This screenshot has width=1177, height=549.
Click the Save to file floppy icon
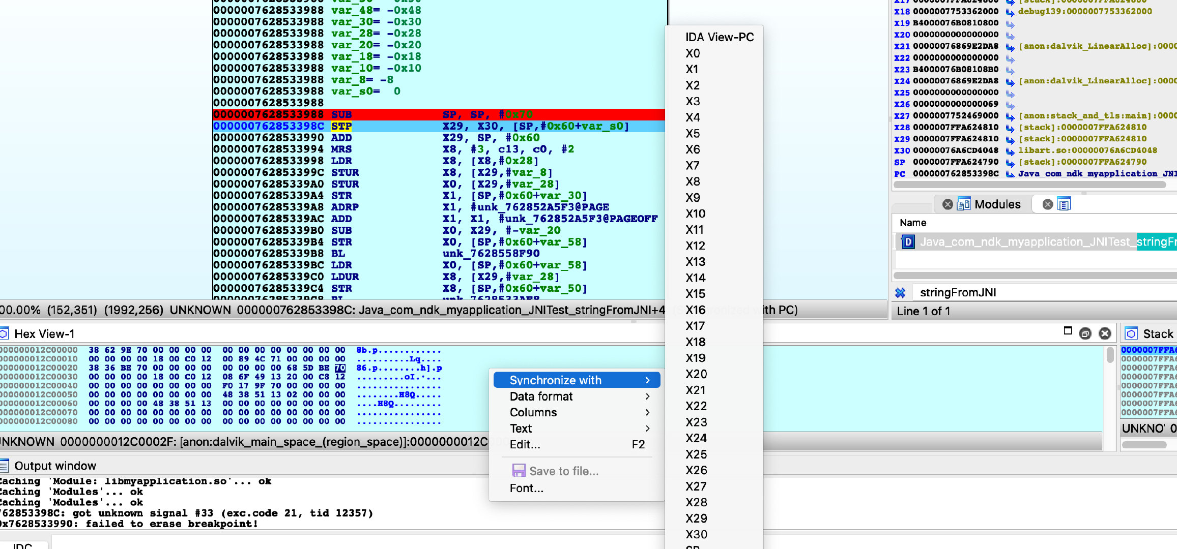tap(519, 471)
